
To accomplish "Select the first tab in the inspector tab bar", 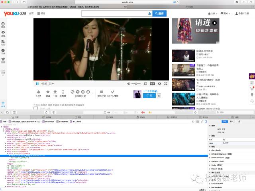I will click(15, 117).
